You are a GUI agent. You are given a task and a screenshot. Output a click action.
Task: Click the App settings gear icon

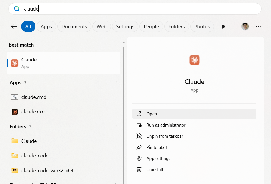[139, 158]
